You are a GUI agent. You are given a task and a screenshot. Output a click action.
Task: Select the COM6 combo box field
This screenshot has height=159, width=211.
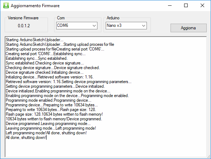[77, 25]
